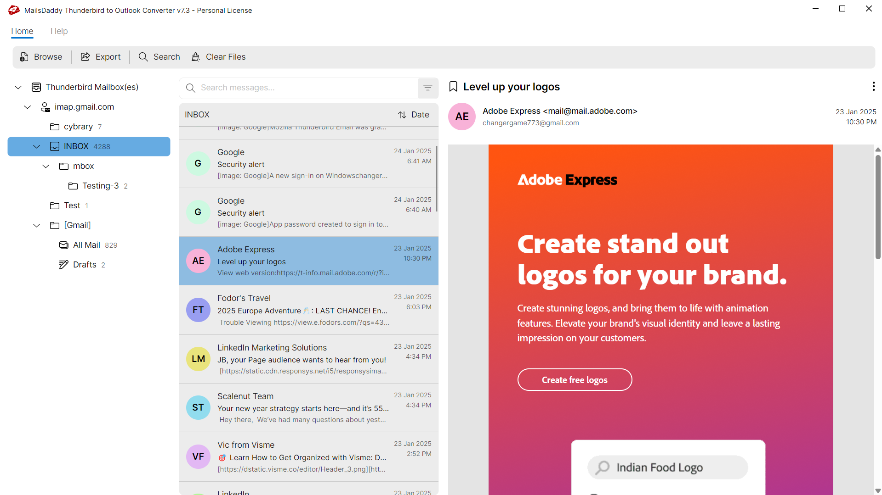Click the preview scrollbar down arrow

click(x=878, y=491)
